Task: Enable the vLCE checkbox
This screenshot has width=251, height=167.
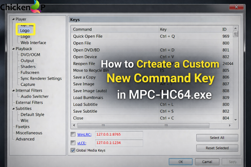Action: [x=73, y=143]
